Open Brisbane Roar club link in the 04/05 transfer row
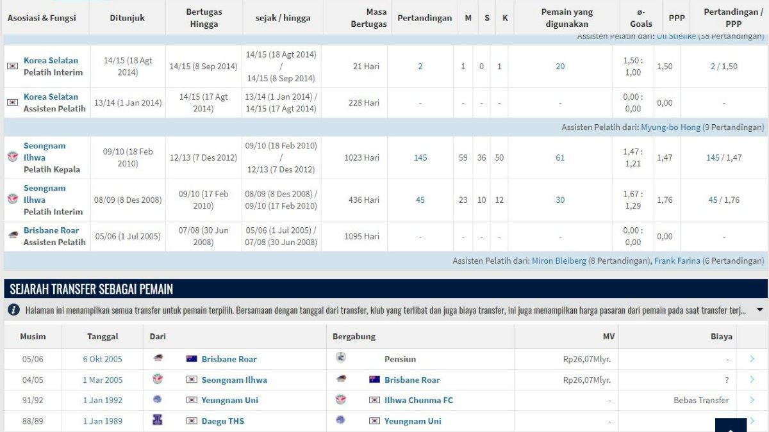This screenshot has width=769, height=432. [412, 380]
